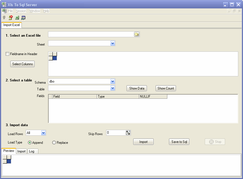Click the Show Count button
This screenshot has width=243, height=179.
click(166, 88)
